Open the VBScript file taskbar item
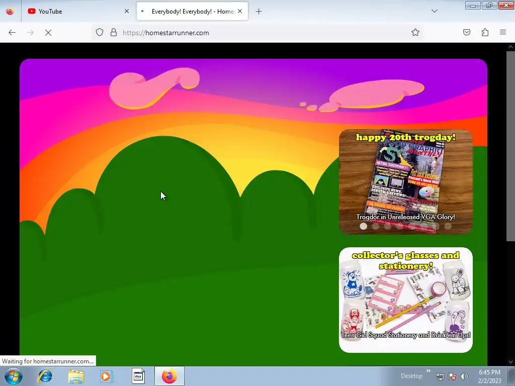This screenshot has height=386, width=515. pyautogui.click(x=138, y=376)
